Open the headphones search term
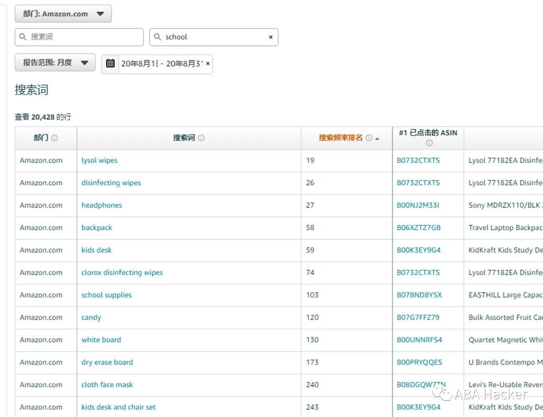Image resolution: width=543 pixels, height=417 pixels. [x=102, y=205]
